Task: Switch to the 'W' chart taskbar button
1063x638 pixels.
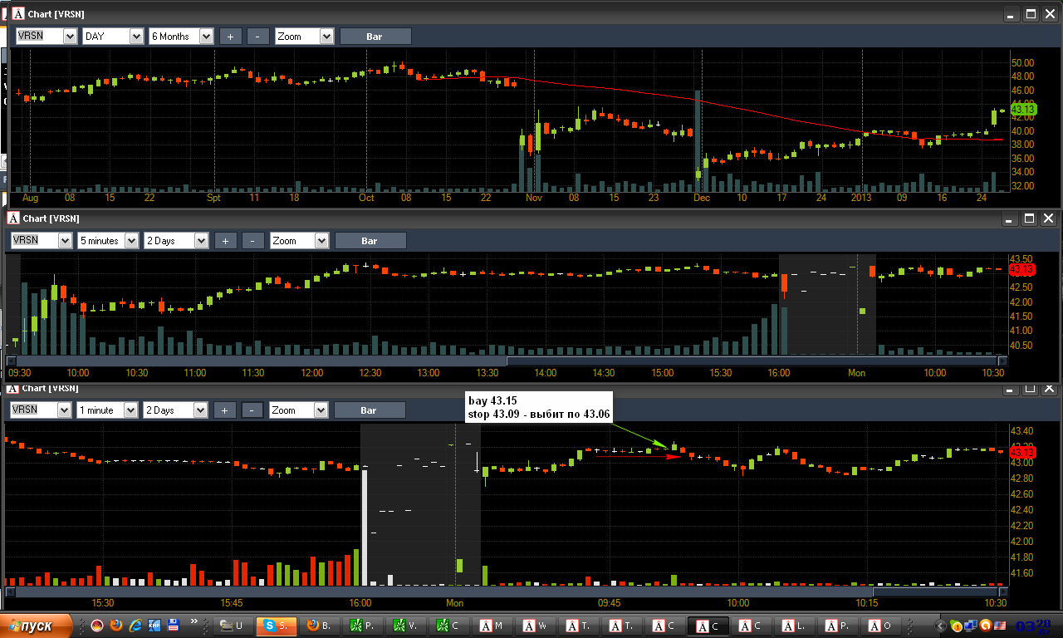Action: 535,626
